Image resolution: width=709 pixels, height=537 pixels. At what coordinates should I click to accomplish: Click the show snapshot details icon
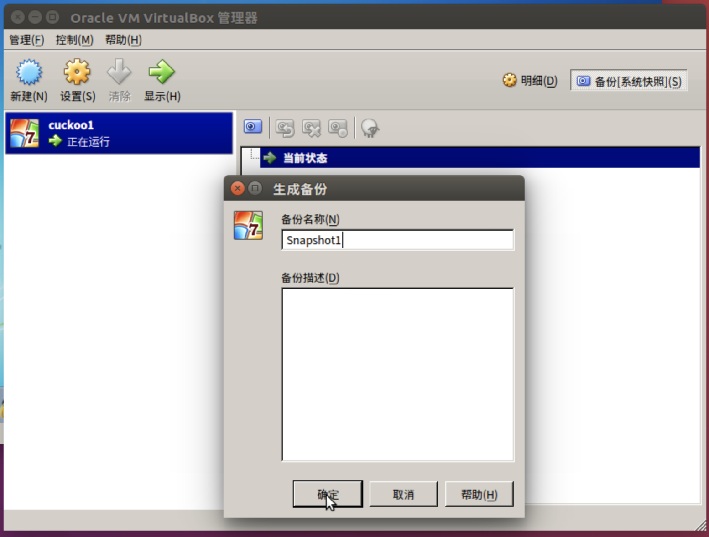tap(338, 128)
